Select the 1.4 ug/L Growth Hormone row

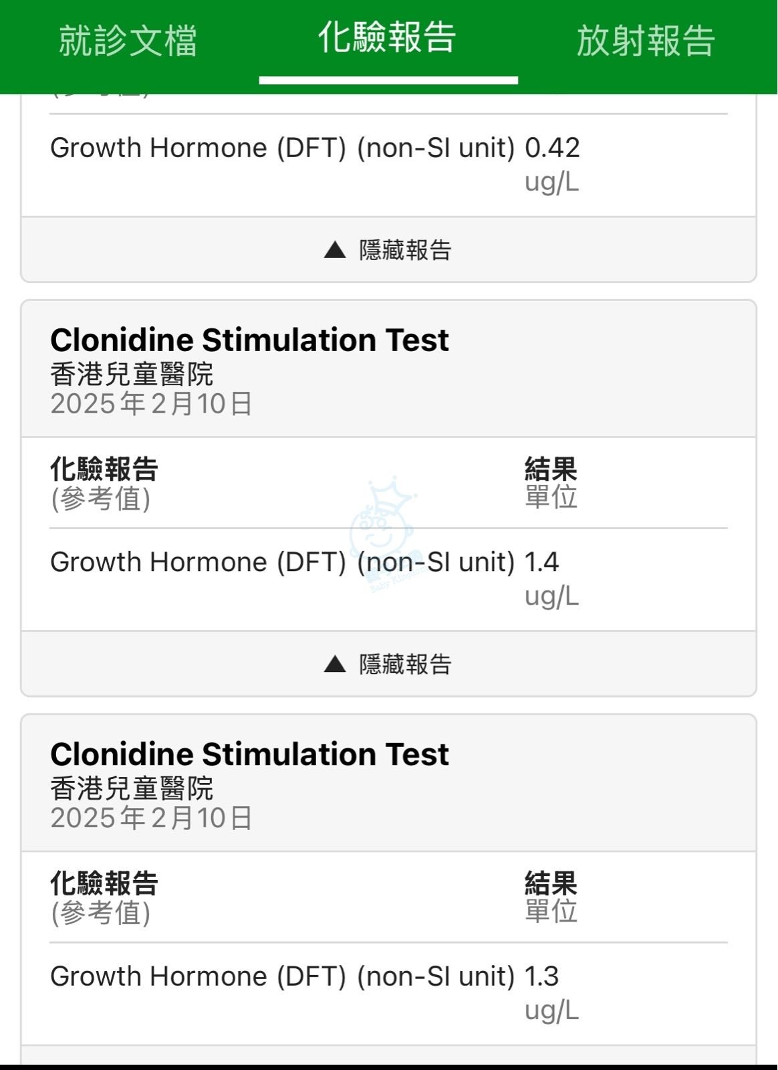click(x=388, y=579)
